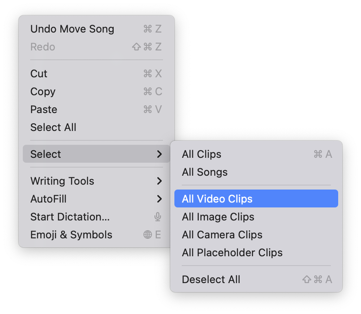This screenshot has height=314, width=361.
Task: Select All Camera Clips
Action: (x=222, y=235)
